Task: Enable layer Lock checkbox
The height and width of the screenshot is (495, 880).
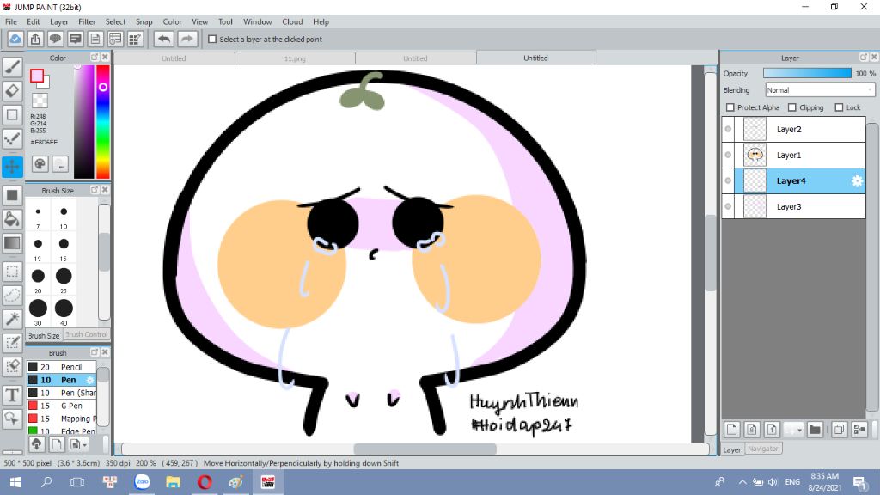Action: [x=839, y=107]
